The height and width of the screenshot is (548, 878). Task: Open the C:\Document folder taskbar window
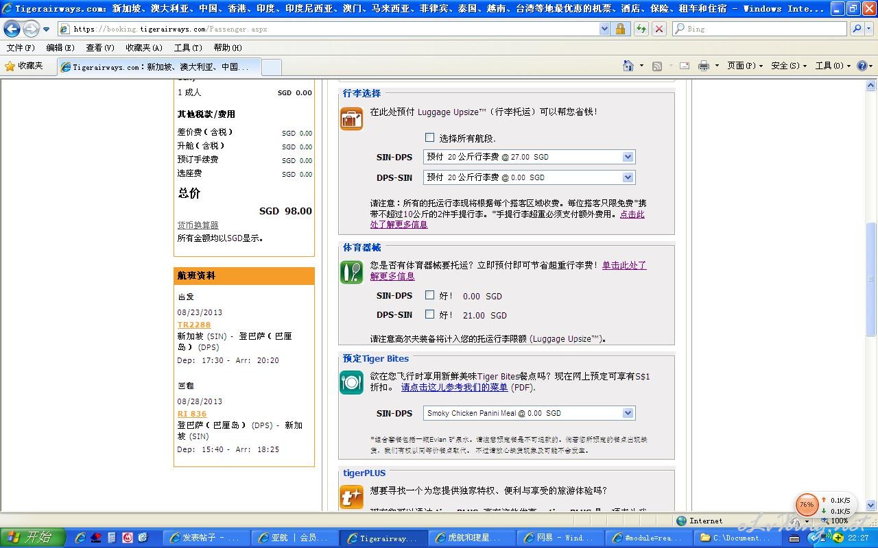pyautogui.click(x=737, y=538)
